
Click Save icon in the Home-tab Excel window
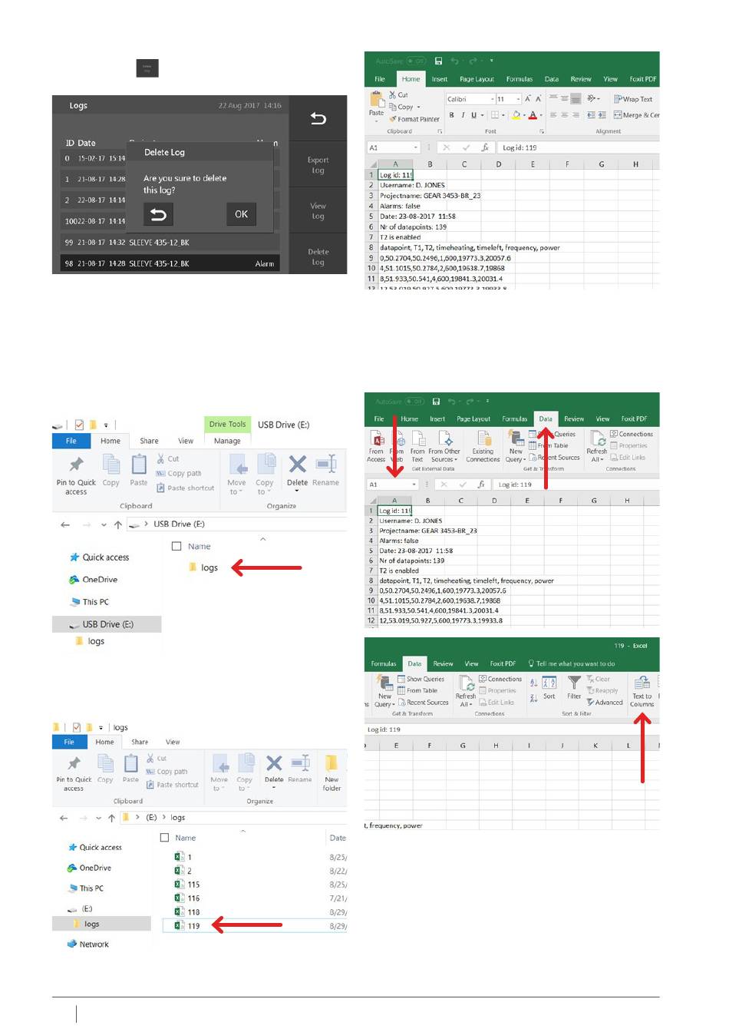pos(438,61)
